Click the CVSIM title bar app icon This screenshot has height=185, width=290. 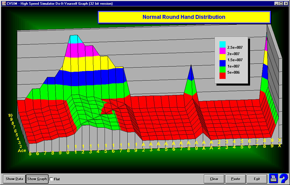[4, 3]
